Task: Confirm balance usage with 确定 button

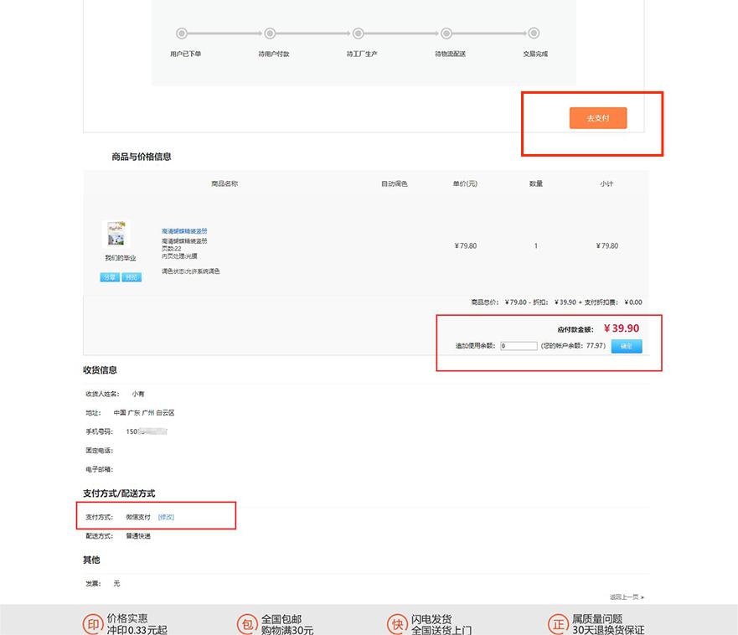Action: pyautogui.click(x=627, y=346)
